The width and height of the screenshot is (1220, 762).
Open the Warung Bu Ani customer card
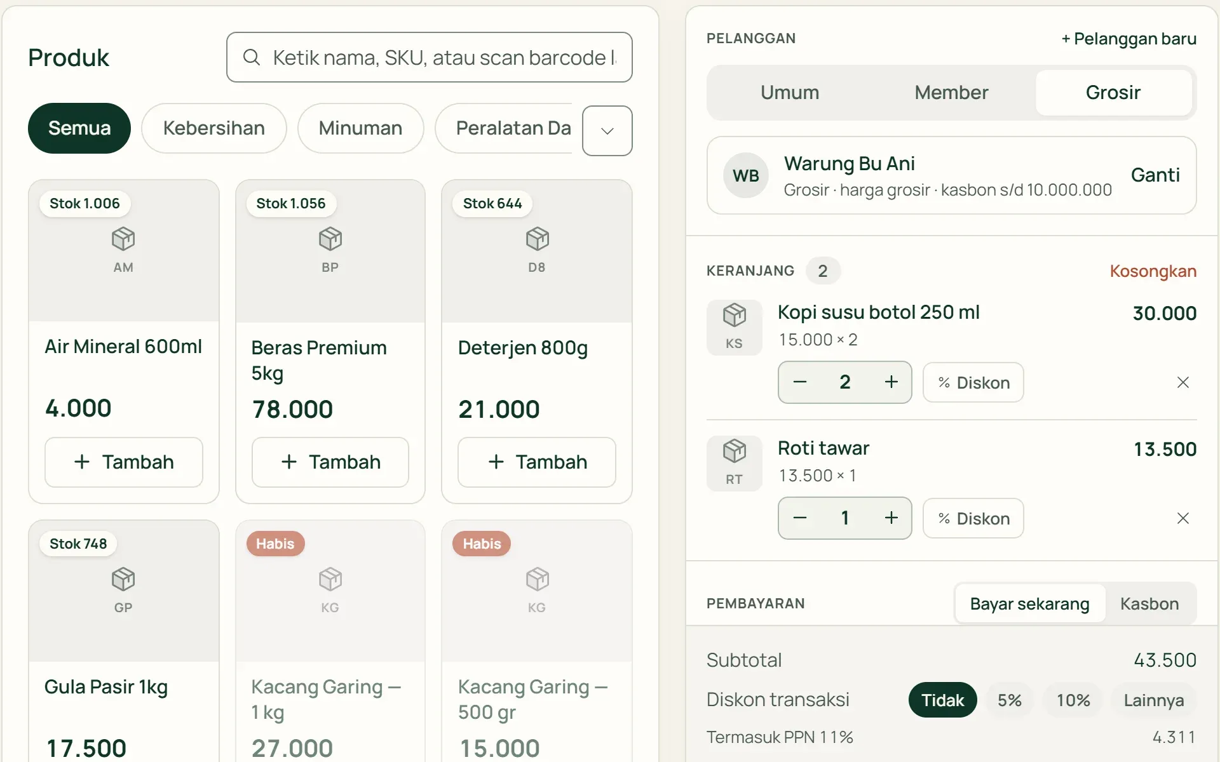click(951, 175)
